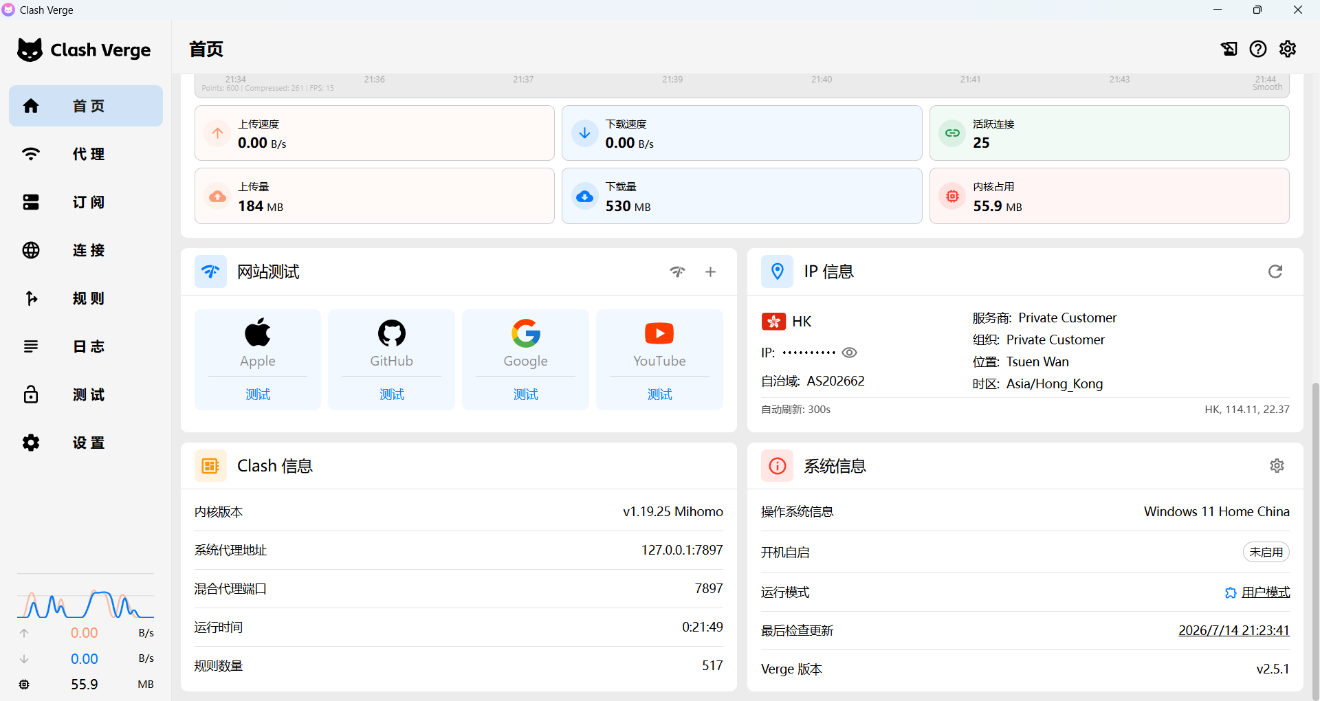Screen dimensions: 1320x701
Task: Open the 连接 connections page
Action: coord(86,250)
